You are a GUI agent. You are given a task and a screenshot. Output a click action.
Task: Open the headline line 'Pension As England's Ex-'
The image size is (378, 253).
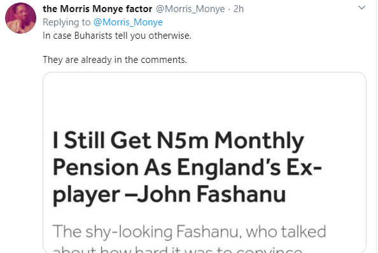[187, 167]
